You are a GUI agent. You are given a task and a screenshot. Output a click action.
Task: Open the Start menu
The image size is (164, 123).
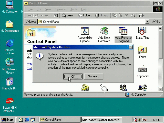click(x=7, y=120)
